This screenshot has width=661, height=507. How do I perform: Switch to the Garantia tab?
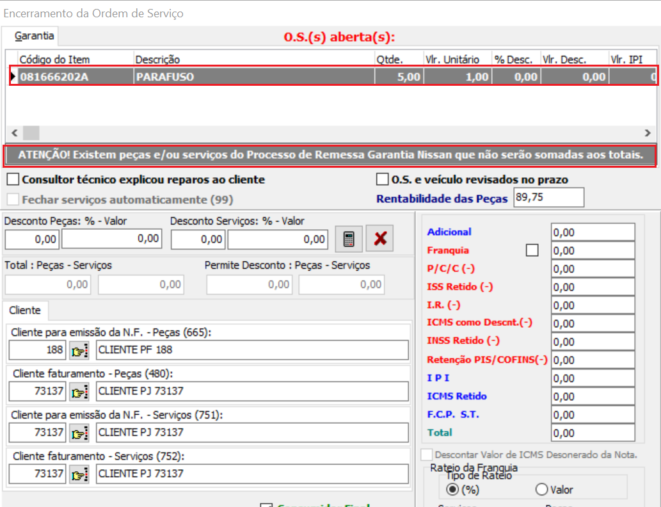34,36
